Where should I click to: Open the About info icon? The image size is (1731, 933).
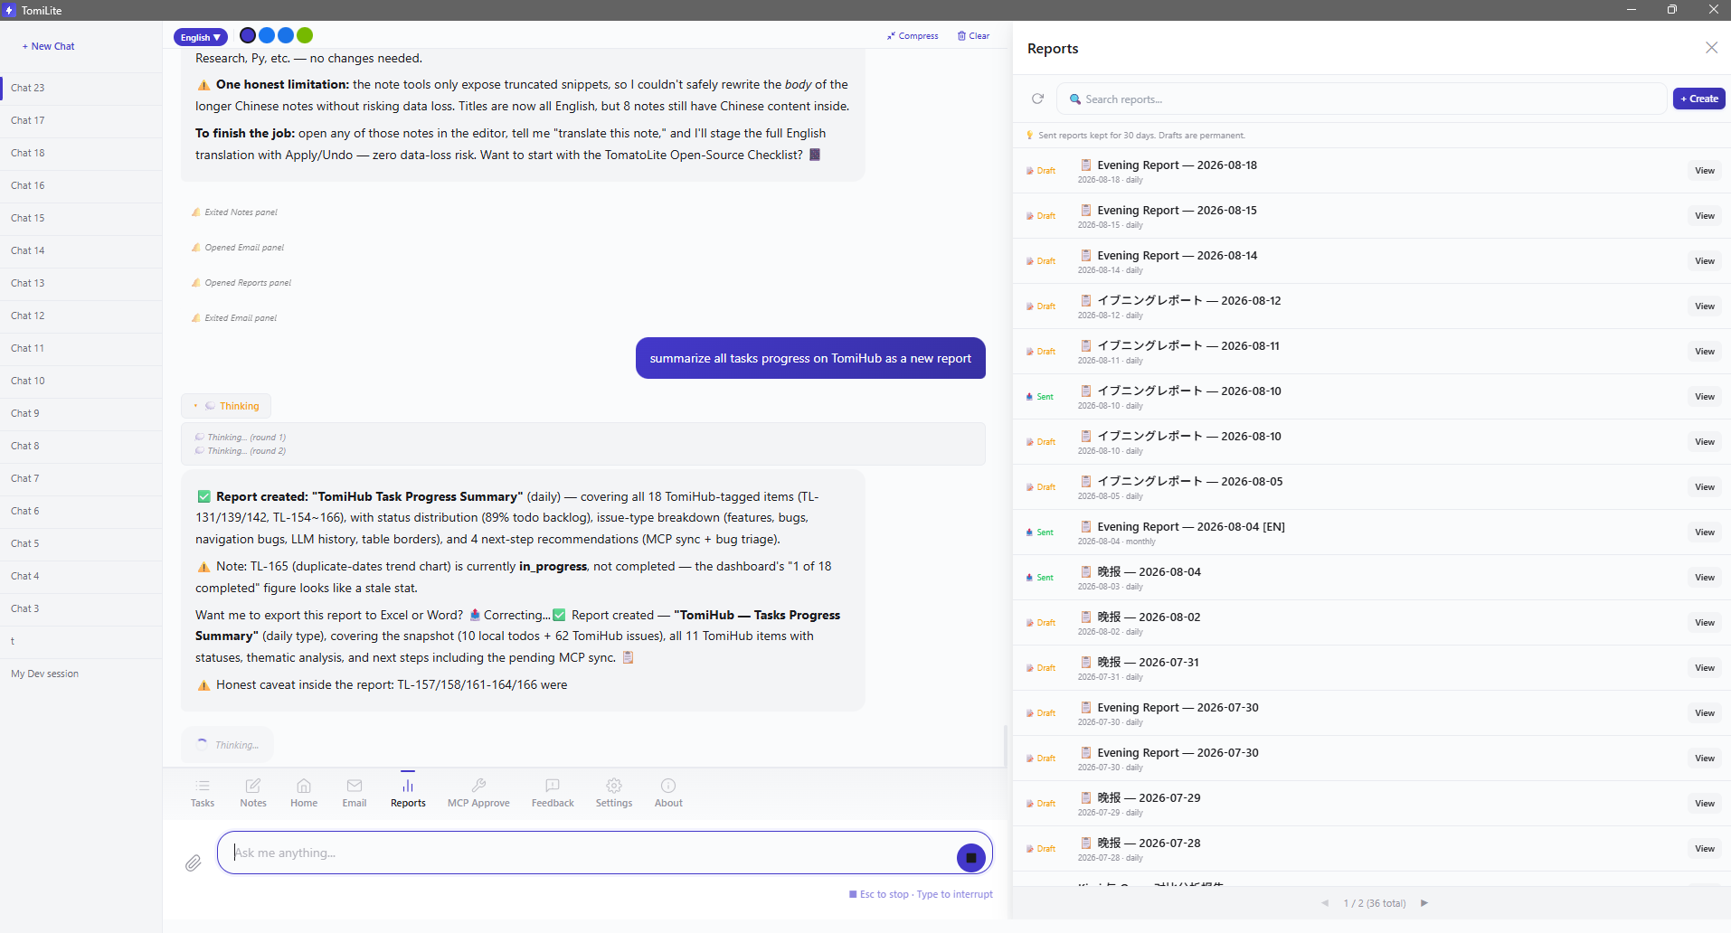[668, 786]
